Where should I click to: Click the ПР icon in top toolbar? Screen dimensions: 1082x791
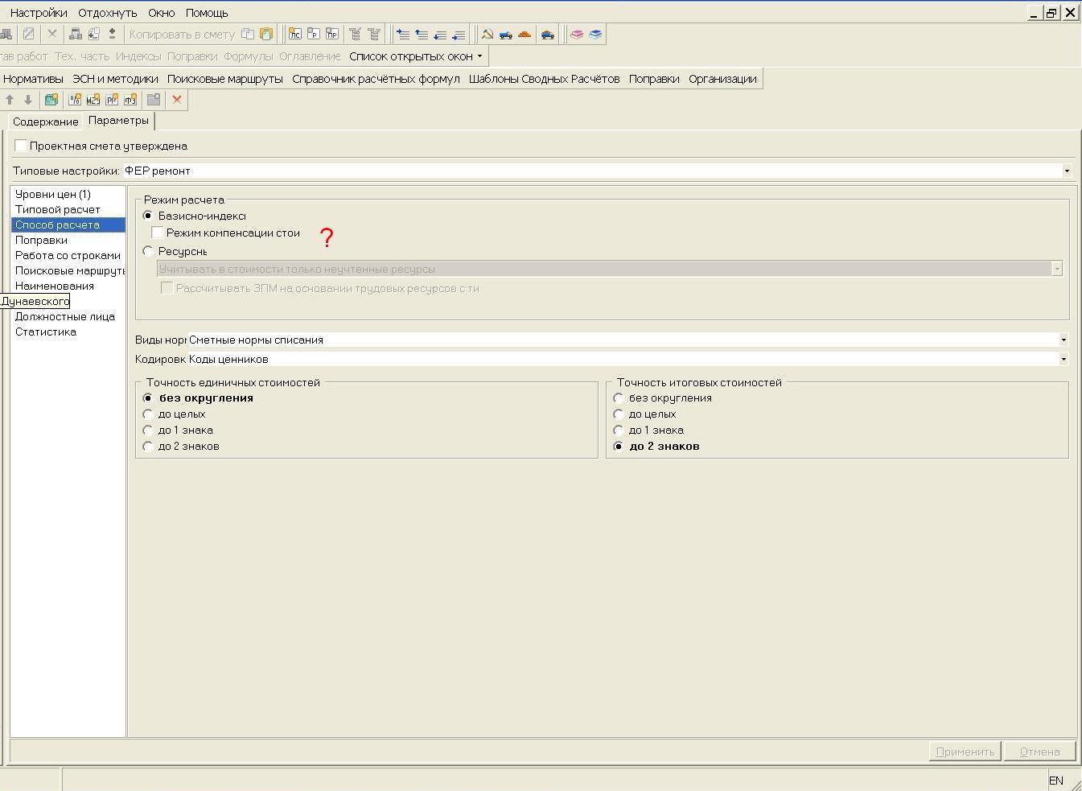click(x=332, y=34)
